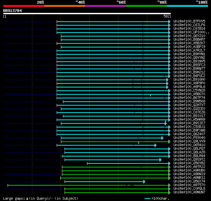This screenshot has height=201, width=211.
Task: Select UniRef100_Q9S9T2 label
Action: tap(189, 160)
